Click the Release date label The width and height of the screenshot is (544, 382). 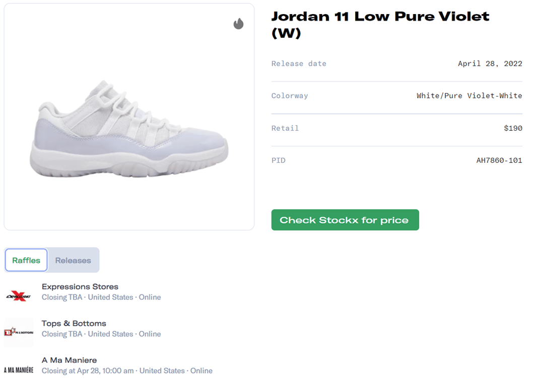coord(299,64)
